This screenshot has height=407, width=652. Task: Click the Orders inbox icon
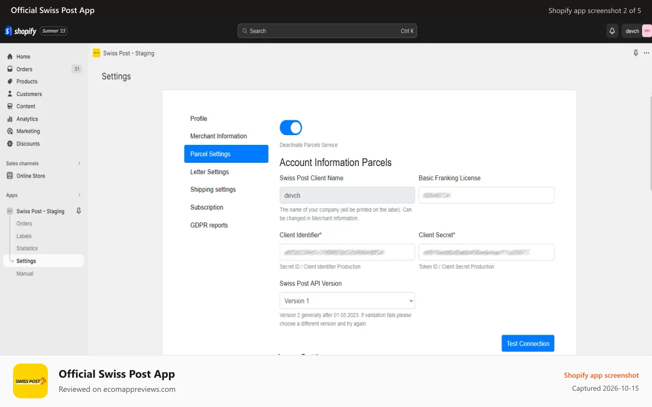10,69
